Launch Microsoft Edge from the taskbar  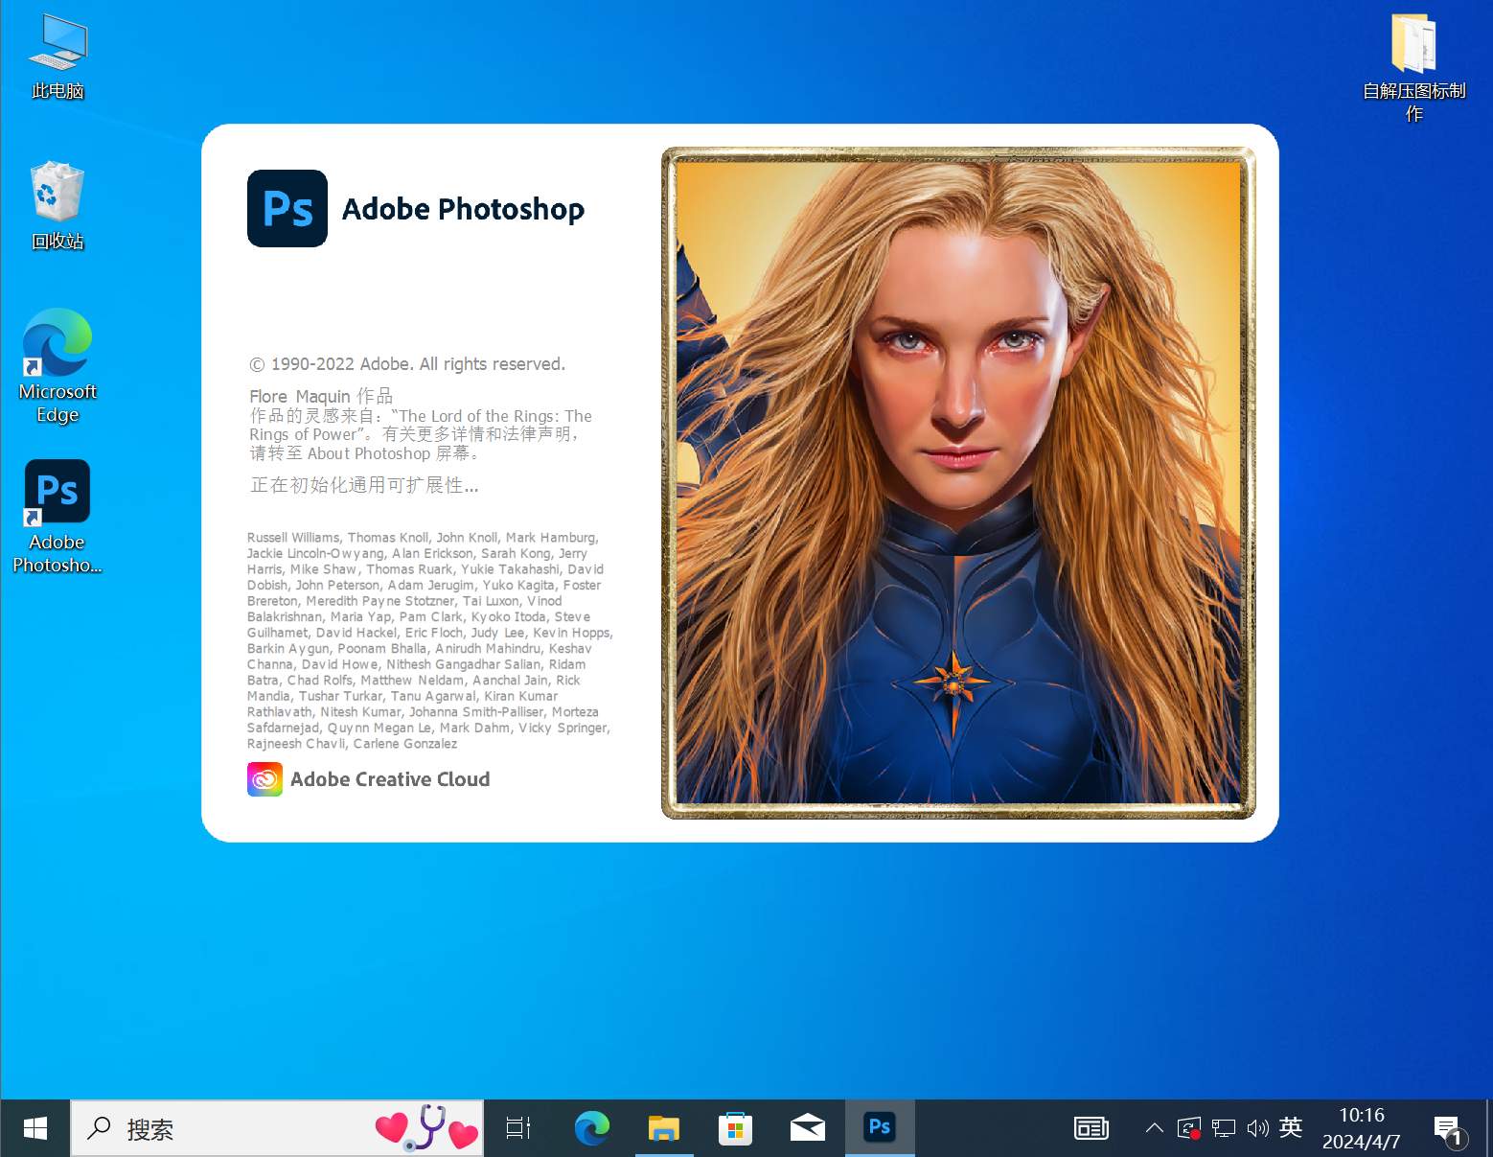click(591, 1128)
